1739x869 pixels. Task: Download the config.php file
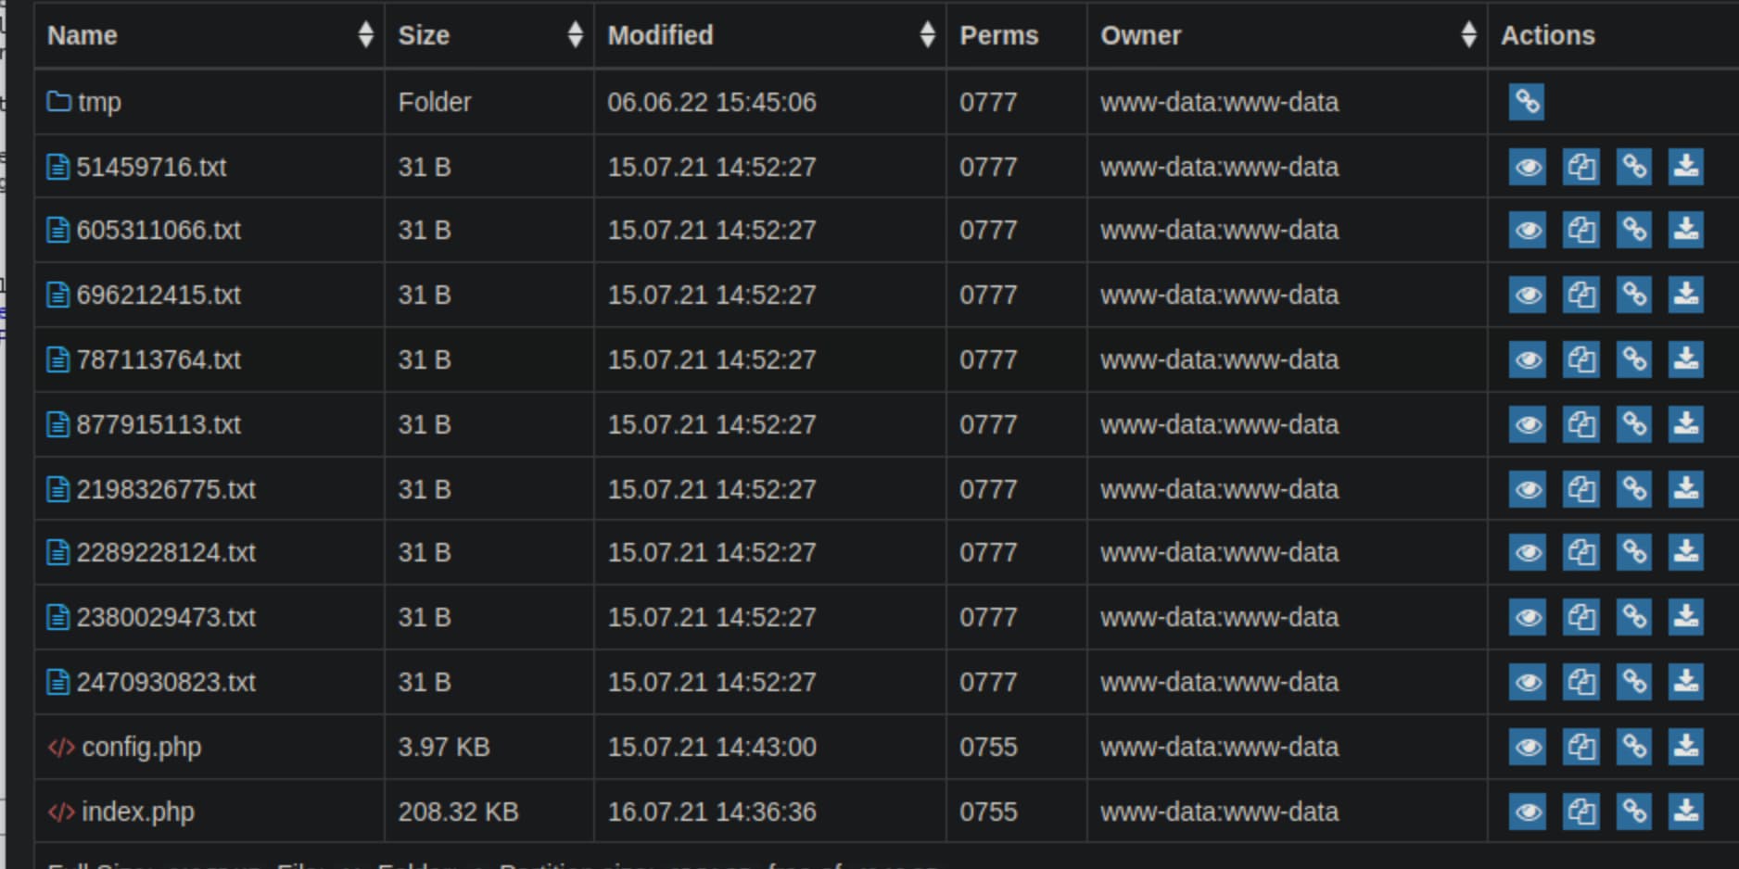tap(1686, 747)
